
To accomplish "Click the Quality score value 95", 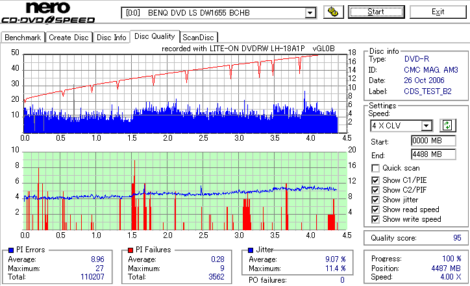I will click(457, 238).
